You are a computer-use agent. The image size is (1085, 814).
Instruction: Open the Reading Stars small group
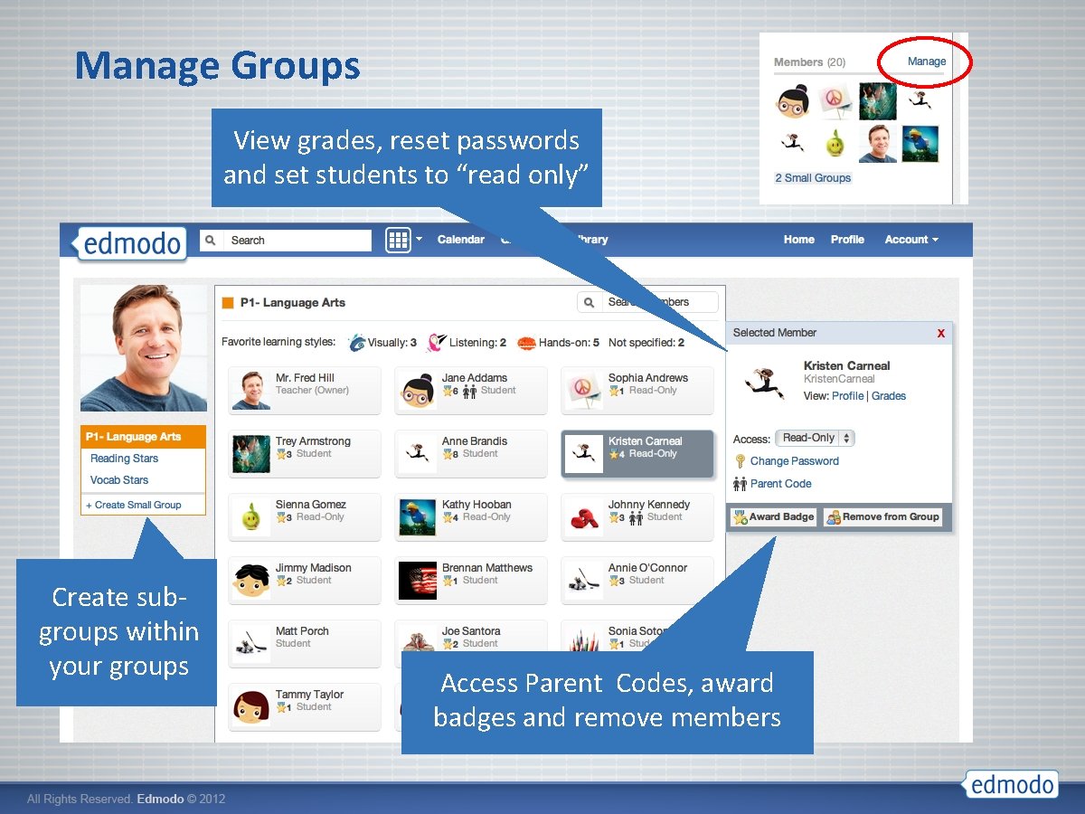[124, 459]
